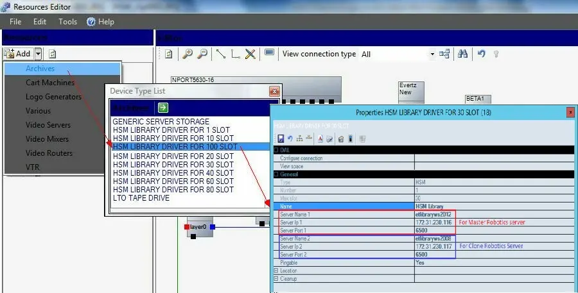578x293 pixels.
Task: Expand the Cleanup section
Action: click(x=276, y=278)
